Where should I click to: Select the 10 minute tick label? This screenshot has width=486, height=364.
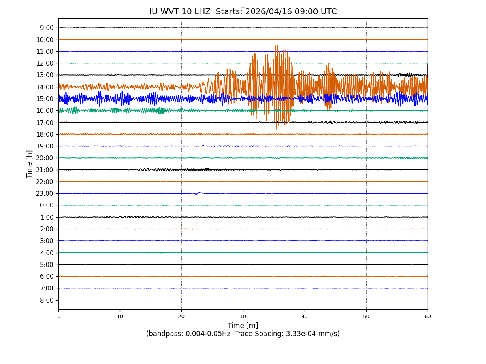point(120,317)
